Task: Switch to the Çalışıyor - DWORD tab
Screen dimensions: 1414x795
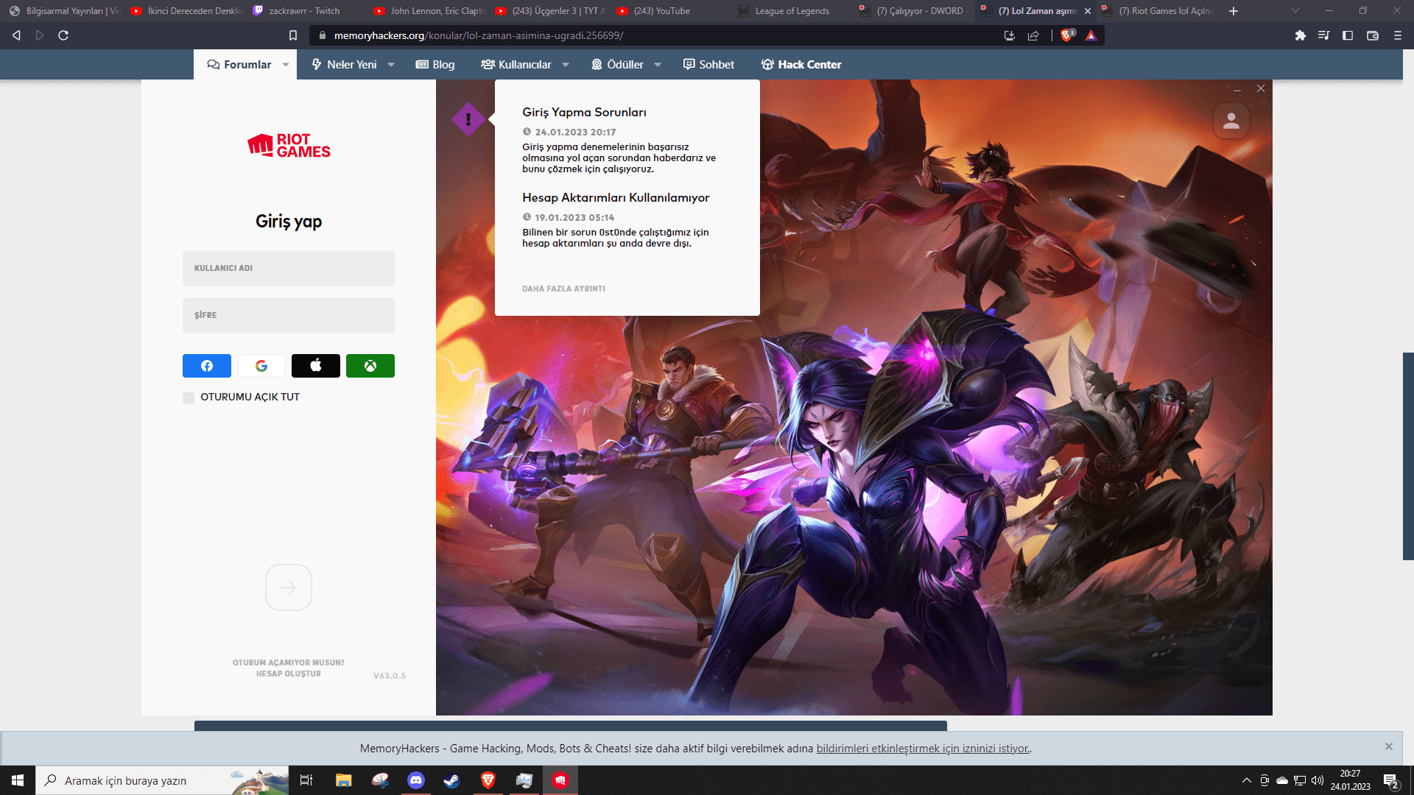Action: tap(914, 11)
